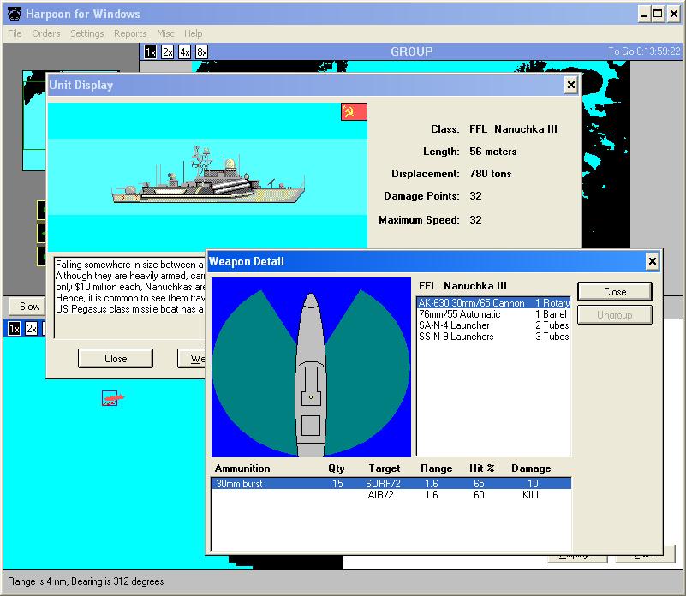Click the unit description text box
The height and width of the screenshot is (596, 686).
click(129, 297)
